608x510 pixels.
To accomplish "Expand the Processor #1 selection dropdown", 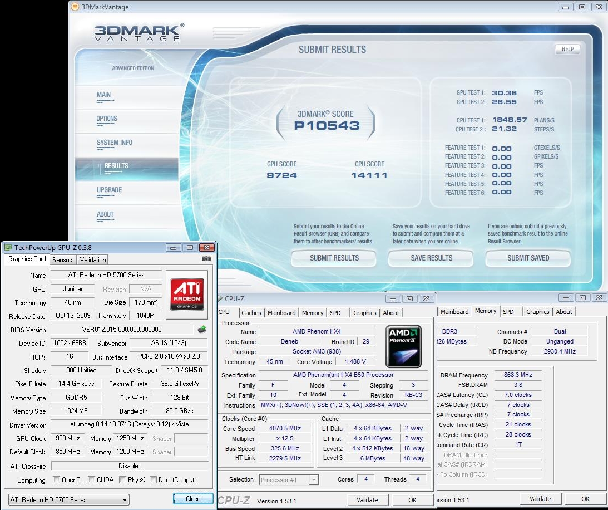I will (289, 479).
